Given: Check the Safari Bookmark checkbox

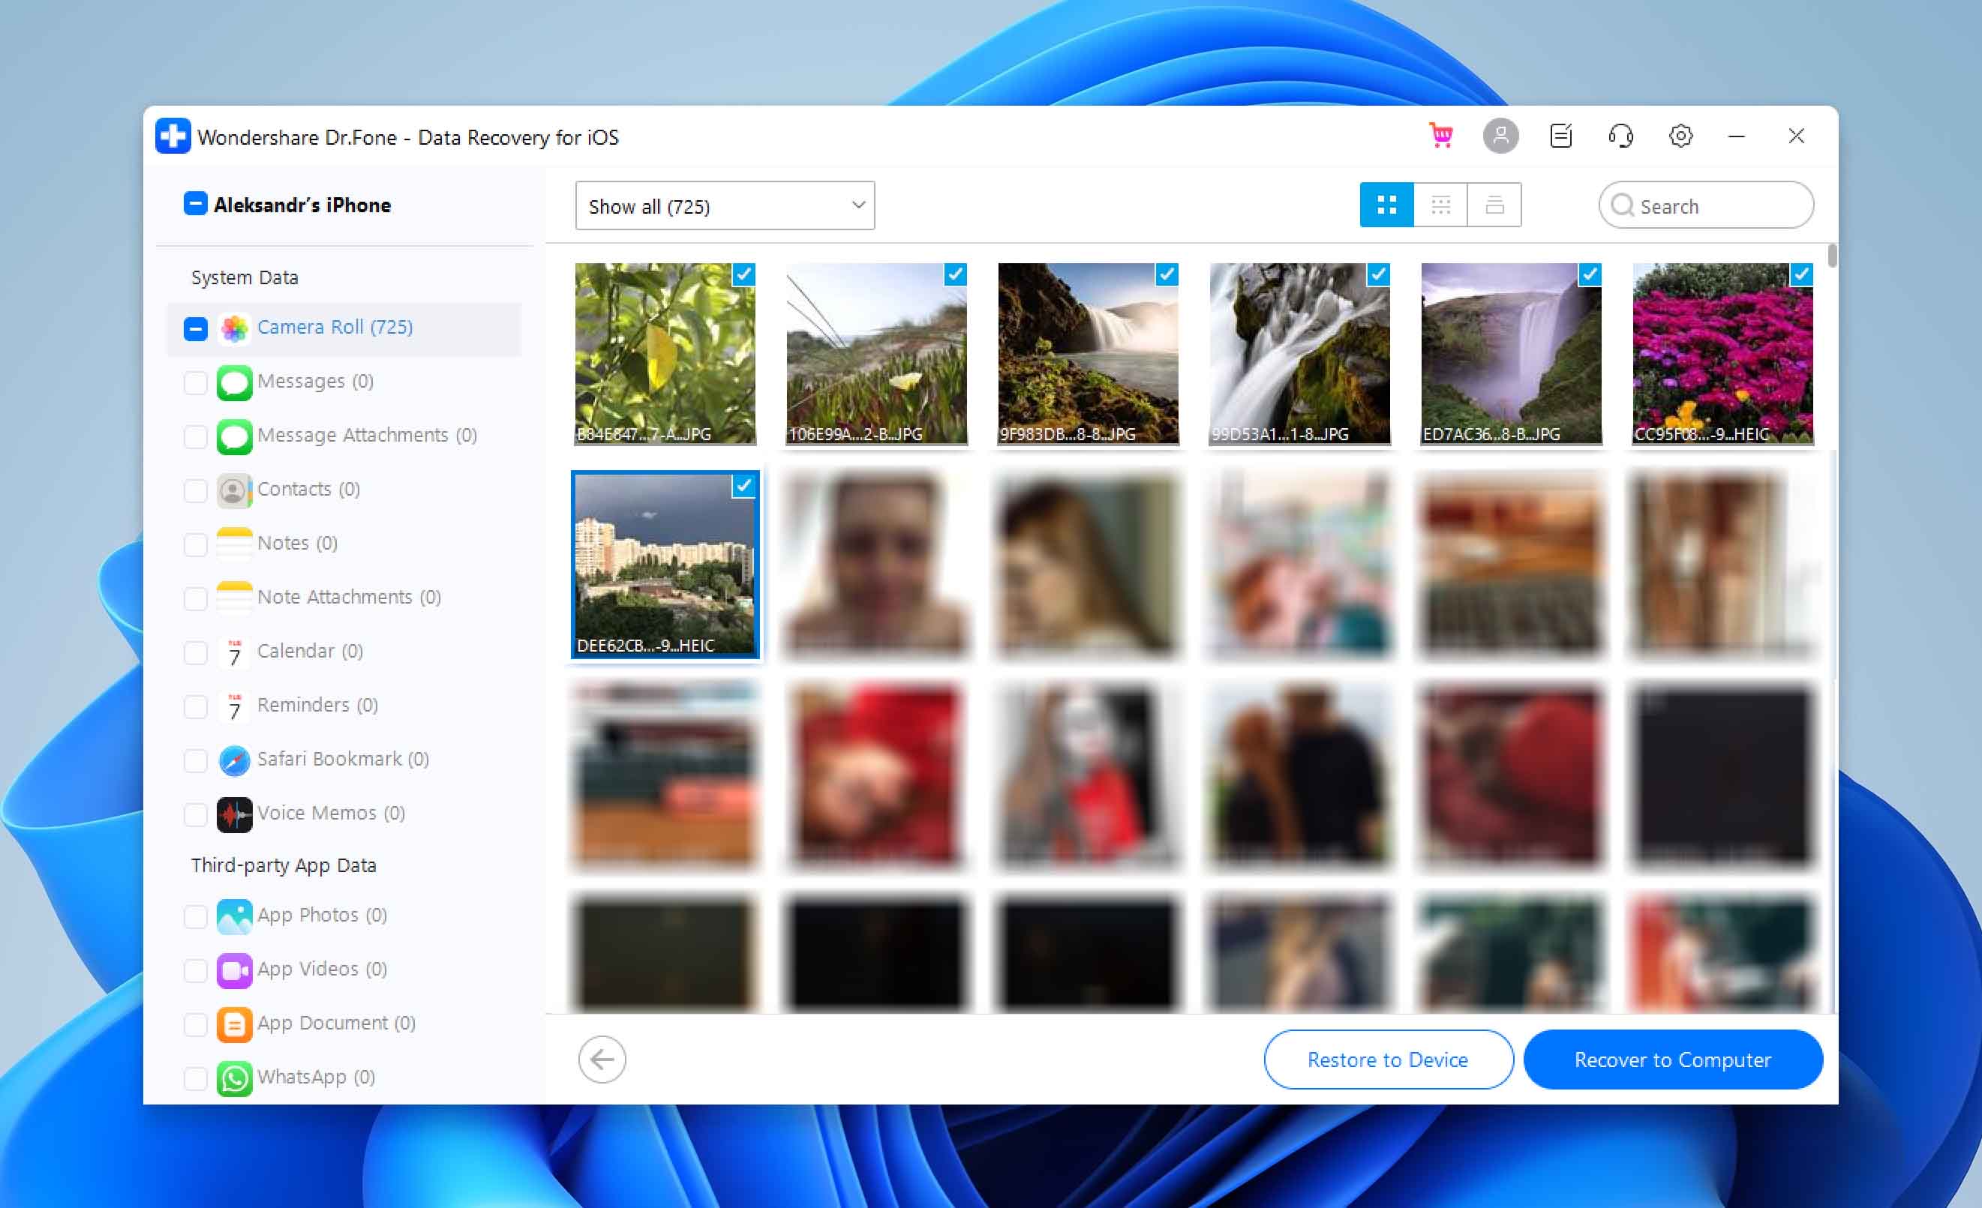Looking at the screenshot, I should pyautogui.click(x=196, y=760).
